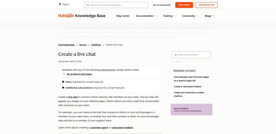Click the HubSpot sprocket icon beside All products
This screenshot has height=134, width=276.
tap(64, 74)
